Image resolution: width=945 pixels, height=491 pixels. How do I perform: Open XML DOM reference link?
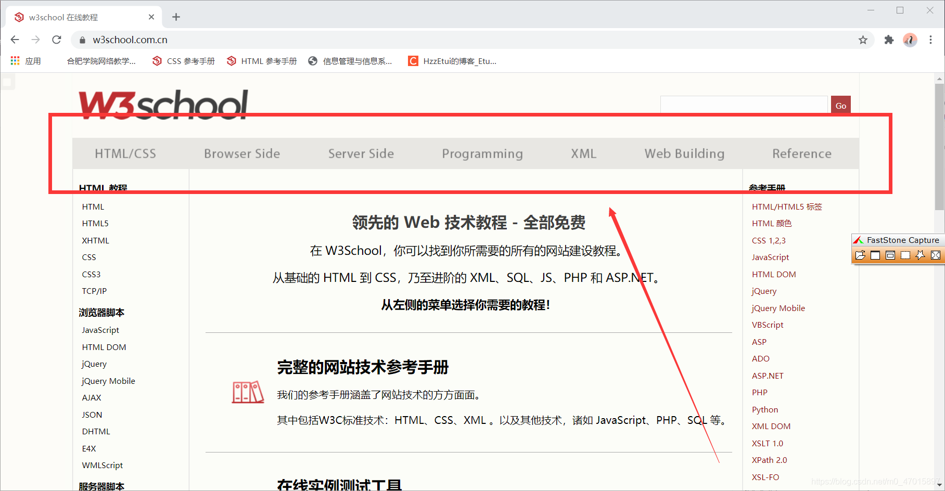click(x=771, y=427)
